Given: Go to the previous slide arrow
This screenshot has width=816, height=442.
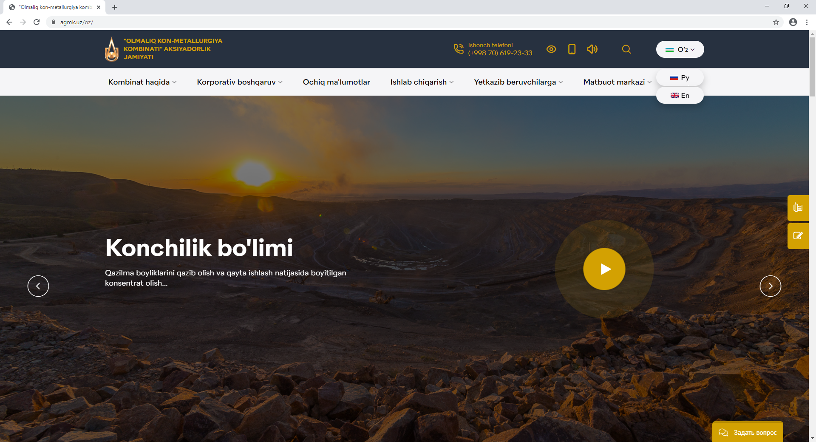Looking at the screenshot, I should pos(38,286).
